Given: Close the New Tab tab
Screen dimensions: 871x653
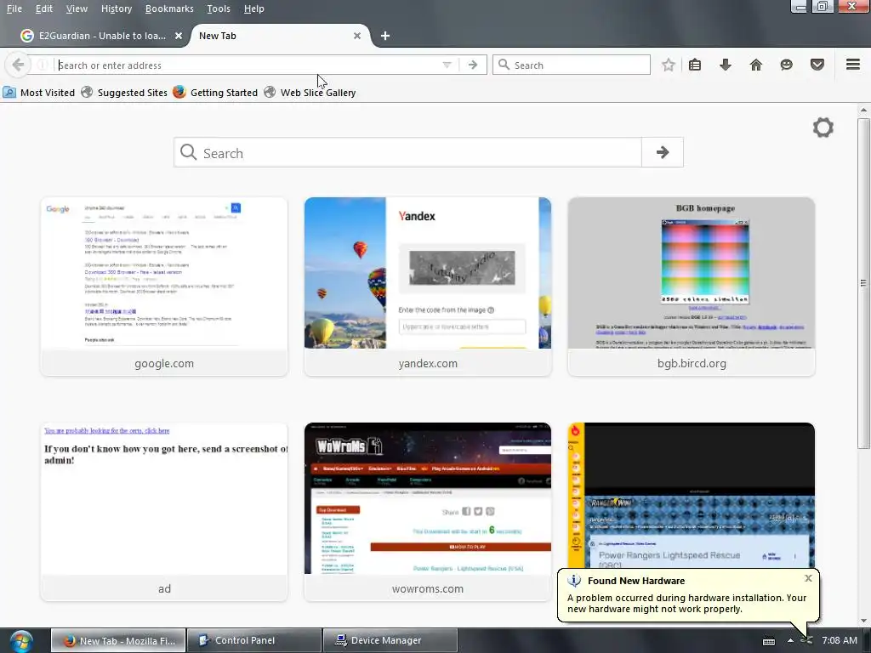Looking at the screenshot, I should (x=357, y=36).
